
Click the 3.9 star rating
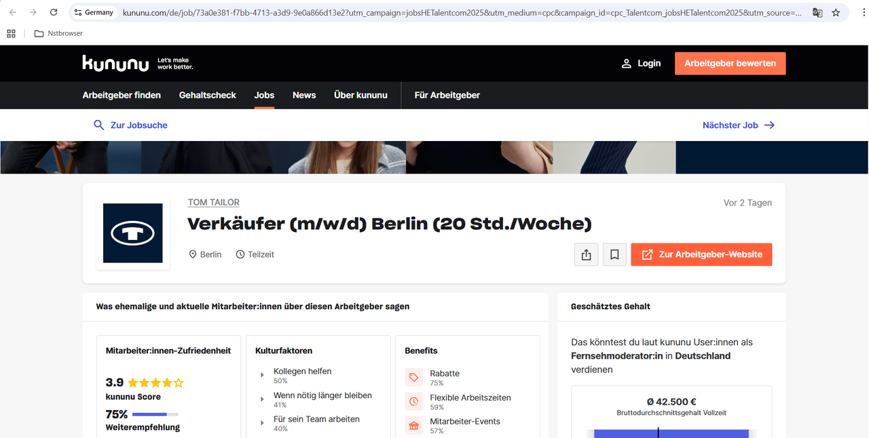155,382
